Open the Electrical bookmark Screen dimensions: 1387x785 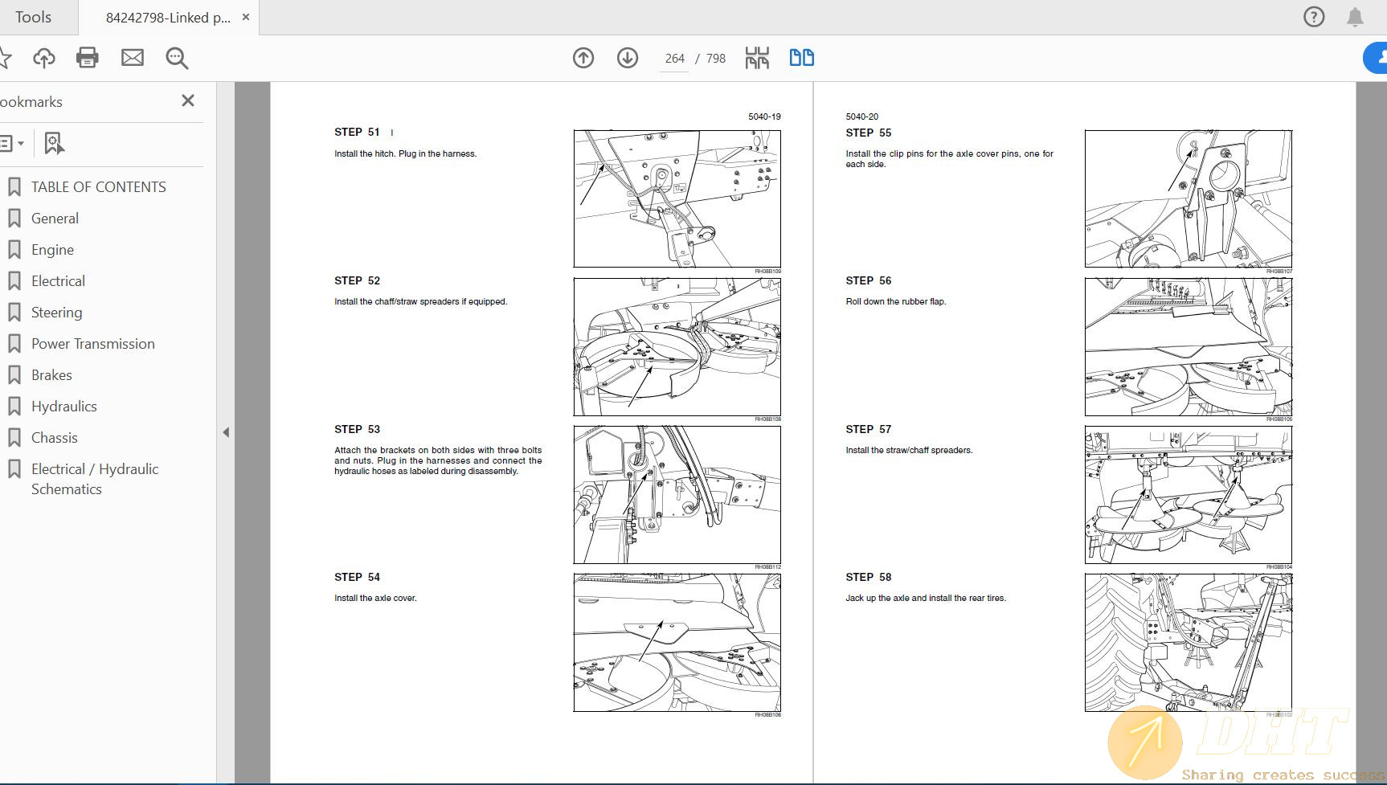click(58, 281)
